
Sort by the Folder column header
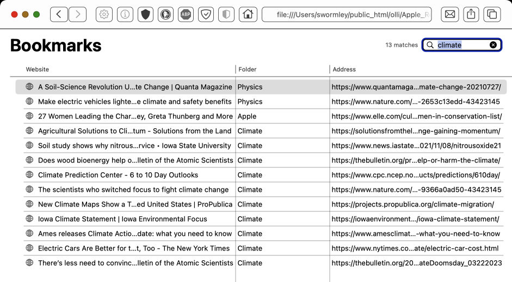(x=247, y=70)
